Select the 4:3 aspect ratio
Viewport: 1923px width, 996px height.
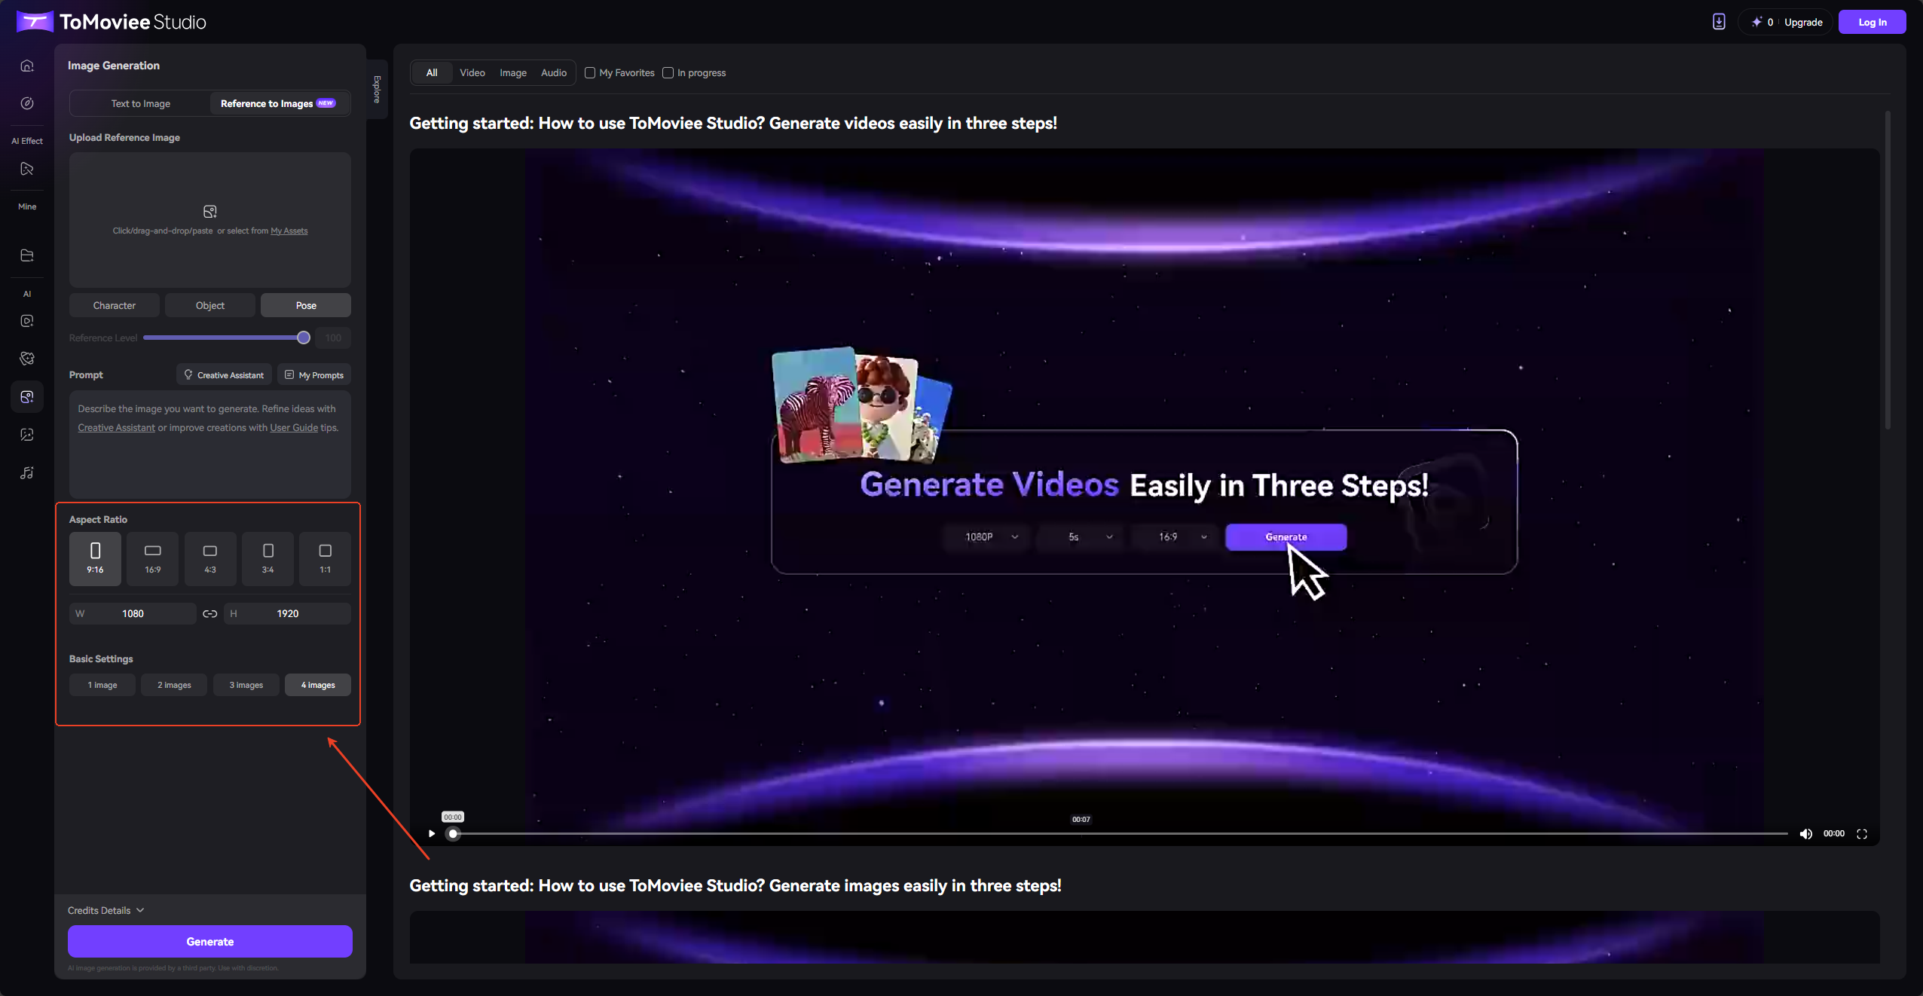click(x=210, y=558)
